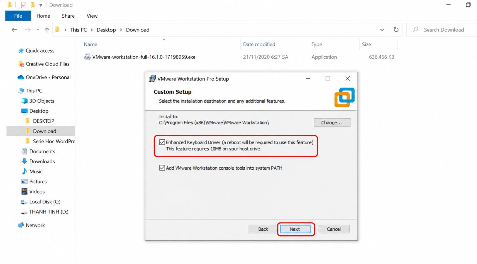Click Desktop in the address breadcrumb
477x264 pixels.
coord(106,30)
